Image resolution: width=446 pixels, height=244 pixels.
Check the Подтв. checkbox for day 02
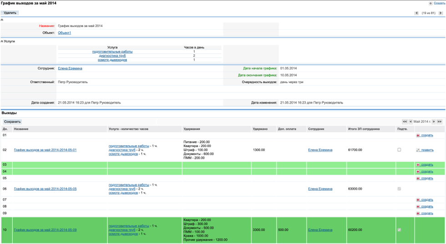point(399,150)
